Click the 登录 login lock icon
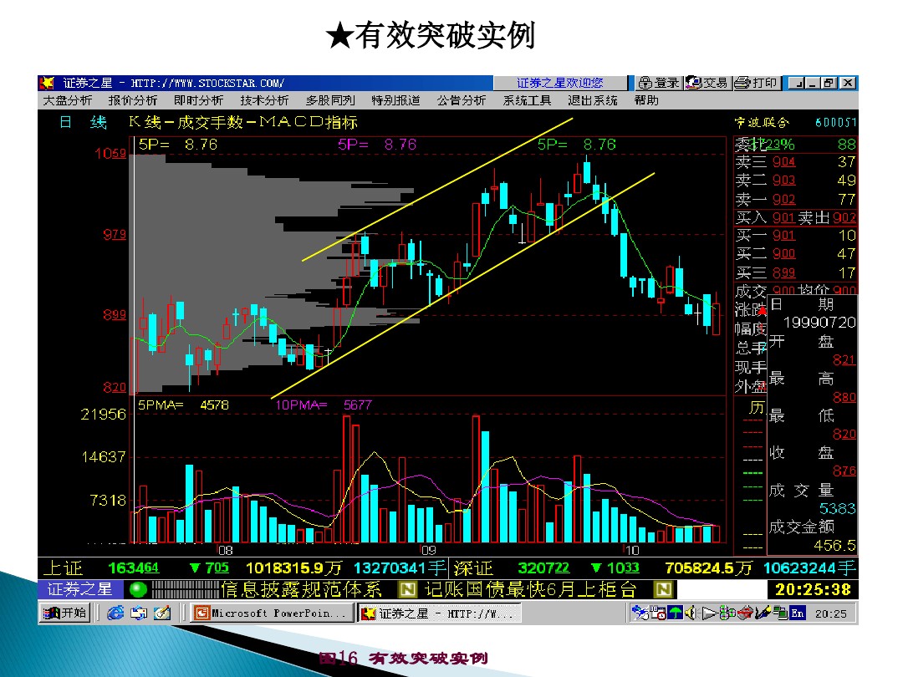Viewport: 903px width, 677px height. pyautogui.click(x=645, y=83)
